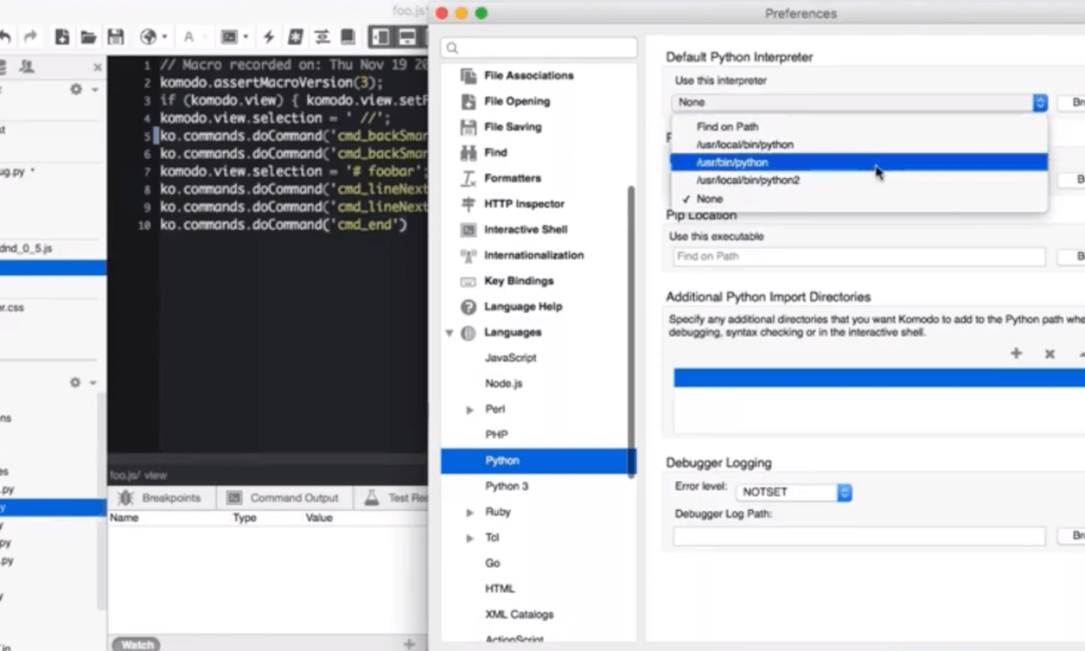
Task: Choose /usr/local/bin/python interpreter option
Action: coord(859,145)
